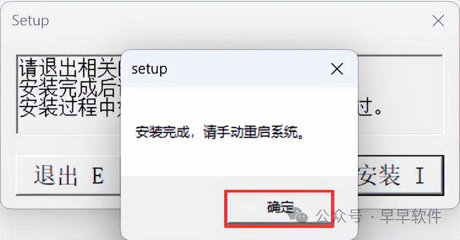Click the letter E on the exit button
The image size is (460, 240).
pyautogui.click(x=98, y=176)
